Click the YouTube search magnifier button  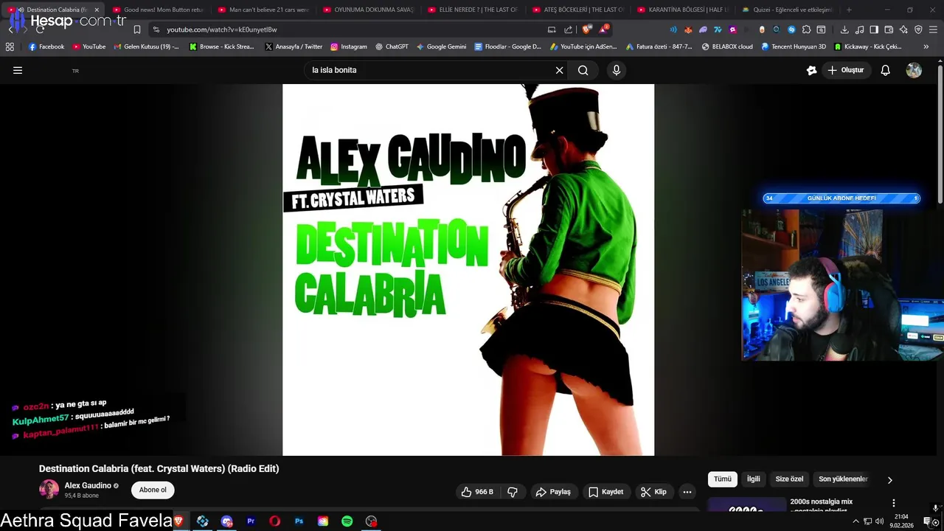pyautogui.click(x=583, y=70)
